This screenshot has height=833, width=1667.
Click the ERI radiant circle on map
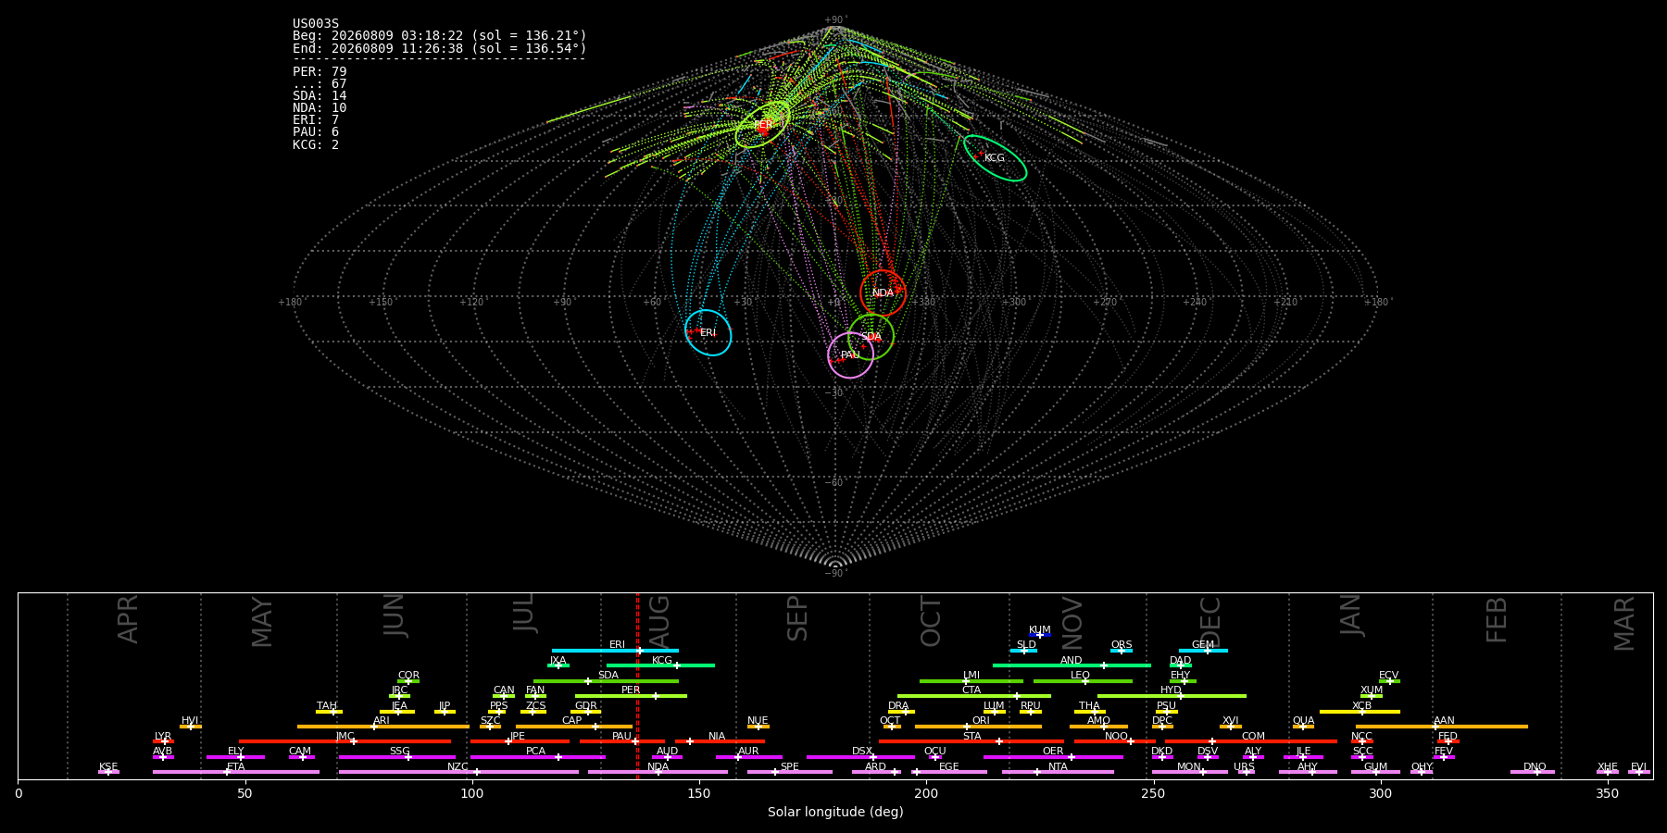pos(708,332)
